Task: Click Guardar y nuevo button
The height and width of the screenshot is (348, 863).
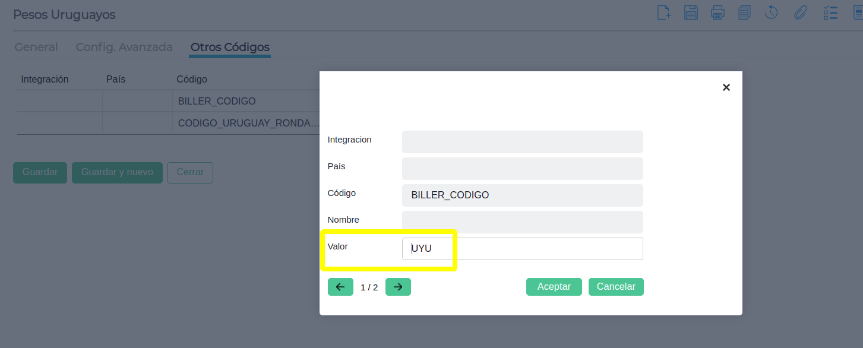Action: point(117,172)
